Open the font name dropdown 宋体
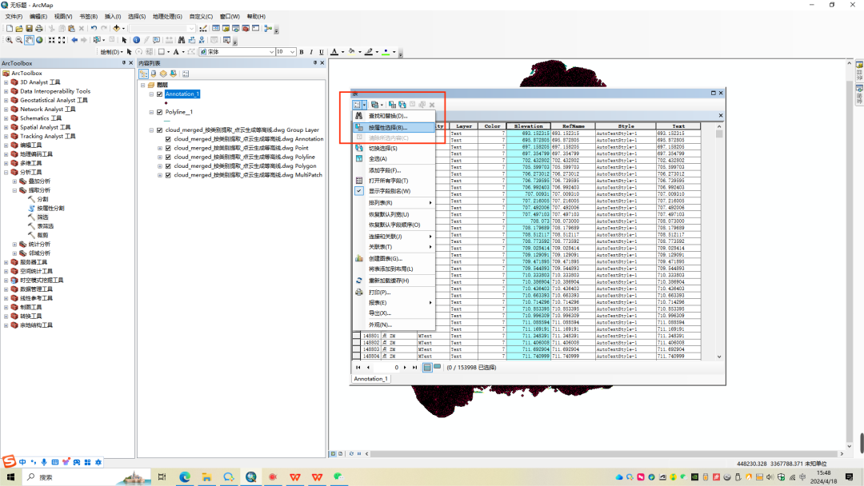864x486 pixels. coord(271,52)
